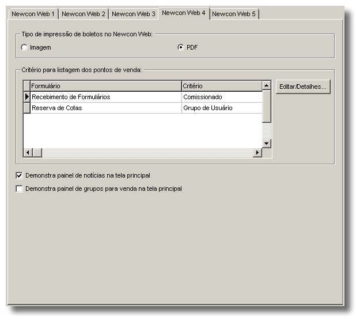Click the Editar/Detalhes... button

click(x=303, y=86)
